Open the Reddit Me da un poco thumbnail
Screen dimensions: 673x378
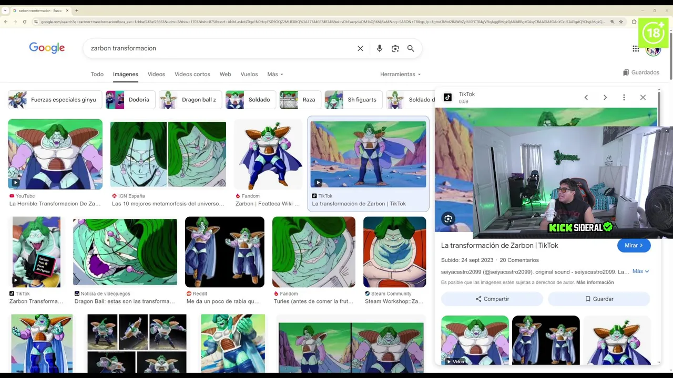coord(225,252)
